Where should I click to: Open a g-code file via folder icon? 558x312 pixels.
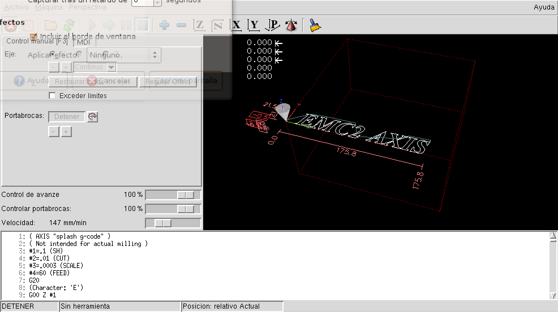(50, 25)
